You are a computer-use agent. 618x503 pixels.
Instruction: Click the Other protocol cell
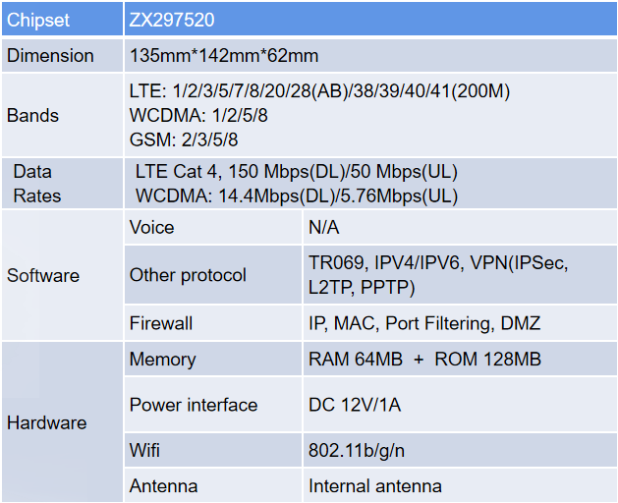pyautogui.click(x=213, y=275)
